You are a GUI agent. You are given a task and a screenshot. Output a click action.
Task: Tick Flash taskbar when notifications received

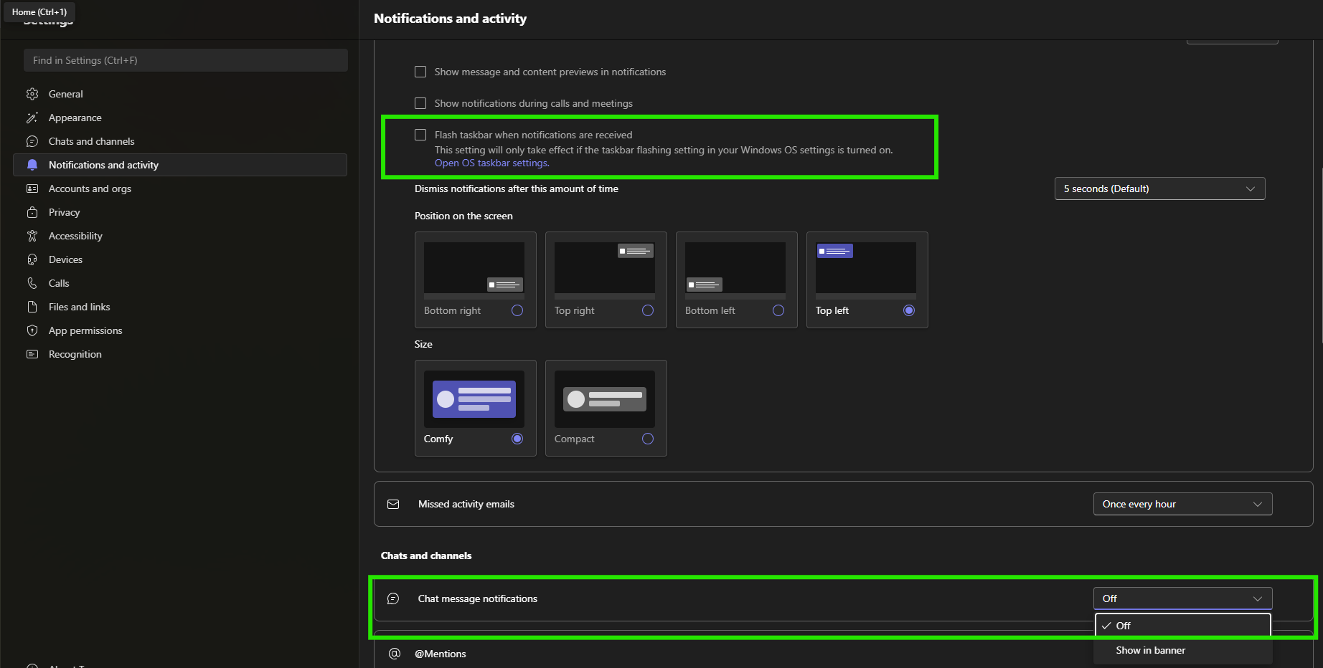click(420, 135)
